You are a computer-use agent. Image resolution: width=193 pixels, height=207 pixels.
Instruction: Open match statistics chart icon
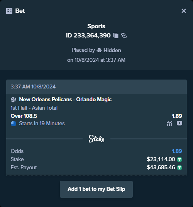(169, 124)
